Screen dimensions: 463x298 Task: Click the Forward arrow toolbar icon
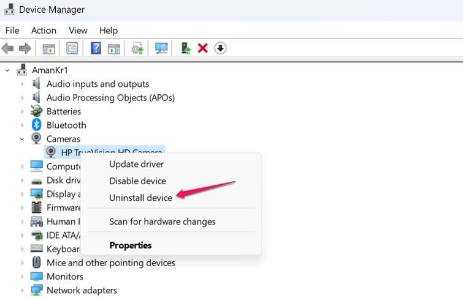25,48
